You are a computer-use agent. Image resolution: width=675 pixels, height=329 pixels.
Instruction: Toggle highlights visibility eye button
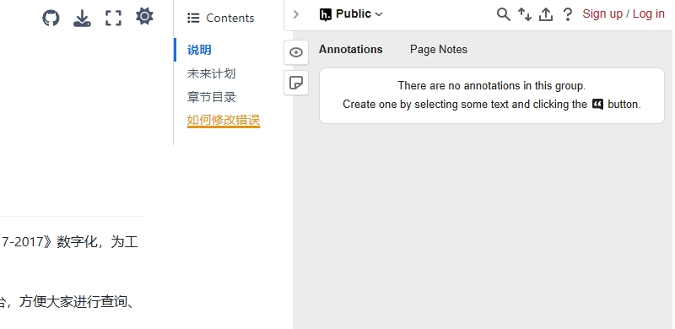[296, 52]
